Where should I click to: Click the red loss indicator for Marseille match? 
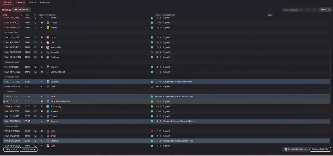[x=152, y=52]
